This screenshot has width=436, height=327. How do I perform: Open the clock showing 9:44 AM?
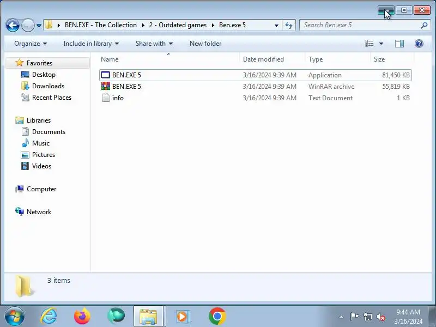coord(408,317)
